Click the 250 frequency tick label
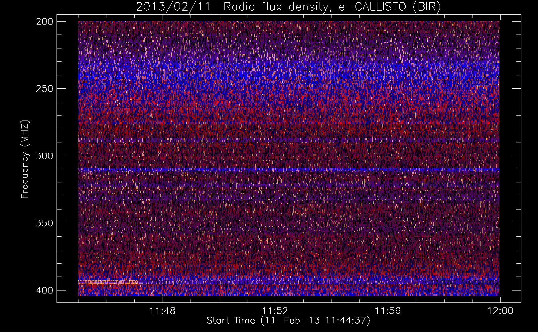Image resolution: width=538 pixels, height=332 pixels. tap(44, 89)
